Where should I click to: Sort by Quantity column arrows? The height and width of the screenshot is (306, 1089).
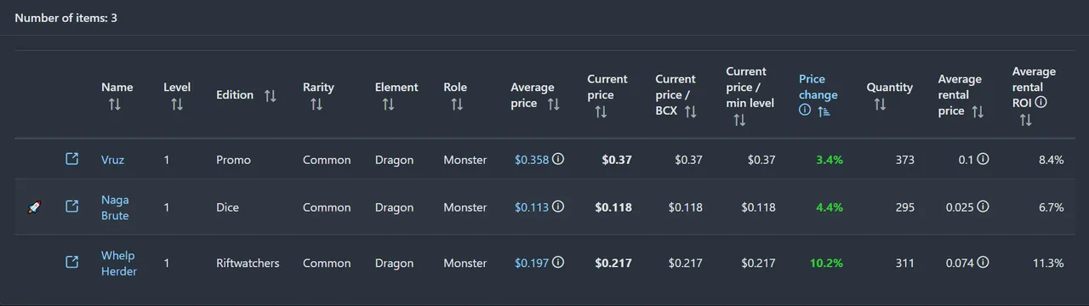[x=880, y=105]
